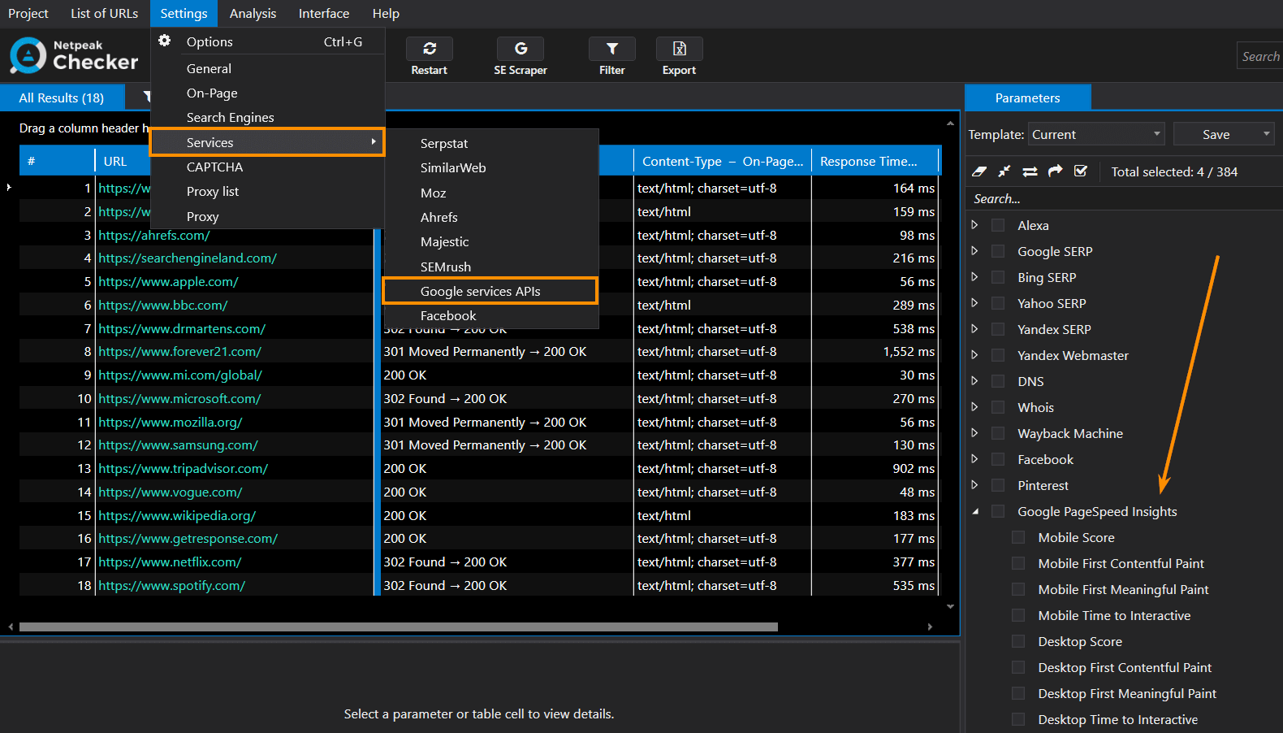1283x733 pixels.
Task: Tick the Whois checkbox
Action: [x=998, y=407]
